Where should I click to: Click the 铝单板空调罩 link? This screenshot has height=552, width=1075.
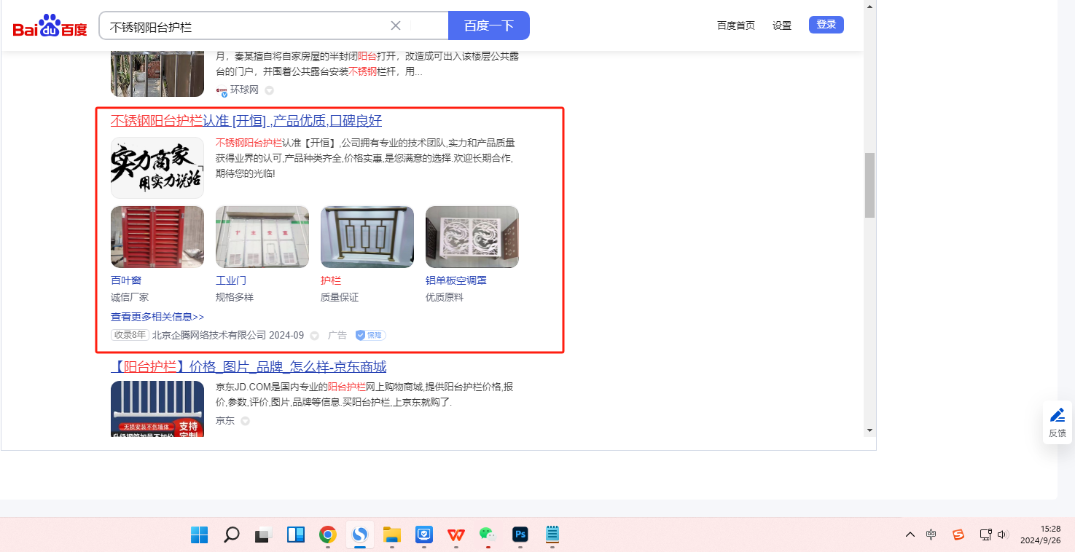click(456, 280)
